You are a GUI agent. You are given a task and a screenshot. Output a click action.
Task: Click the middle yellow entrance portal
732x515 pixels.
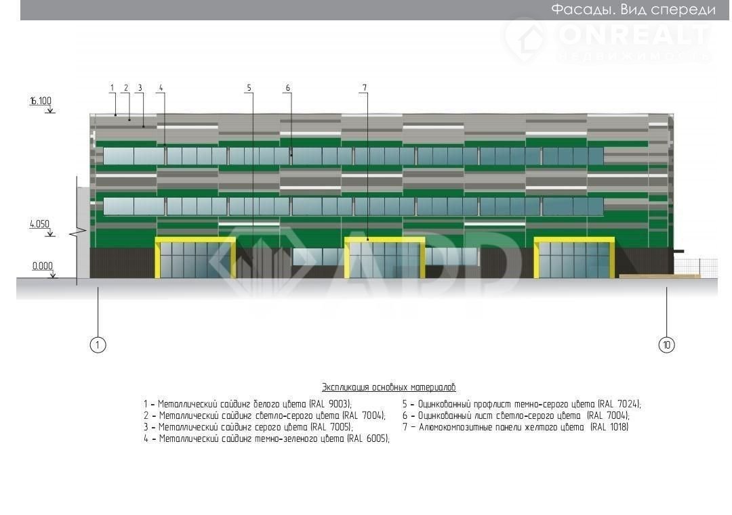(x=384, y=258)
